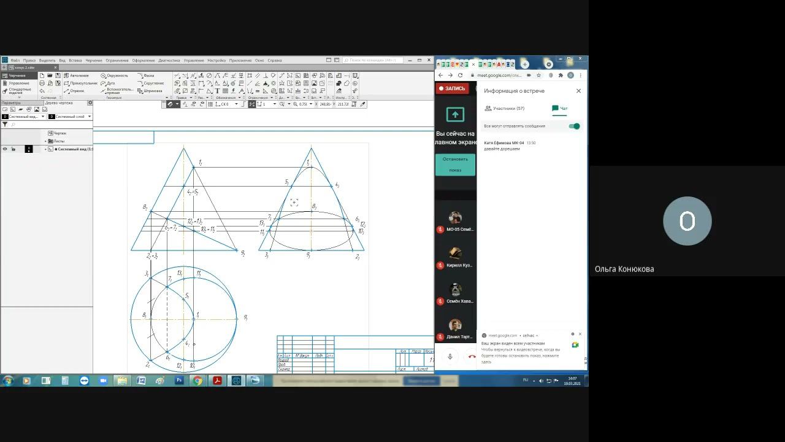Open the Вставка menu
785x442 pixels.
click(x=75, y=60)
